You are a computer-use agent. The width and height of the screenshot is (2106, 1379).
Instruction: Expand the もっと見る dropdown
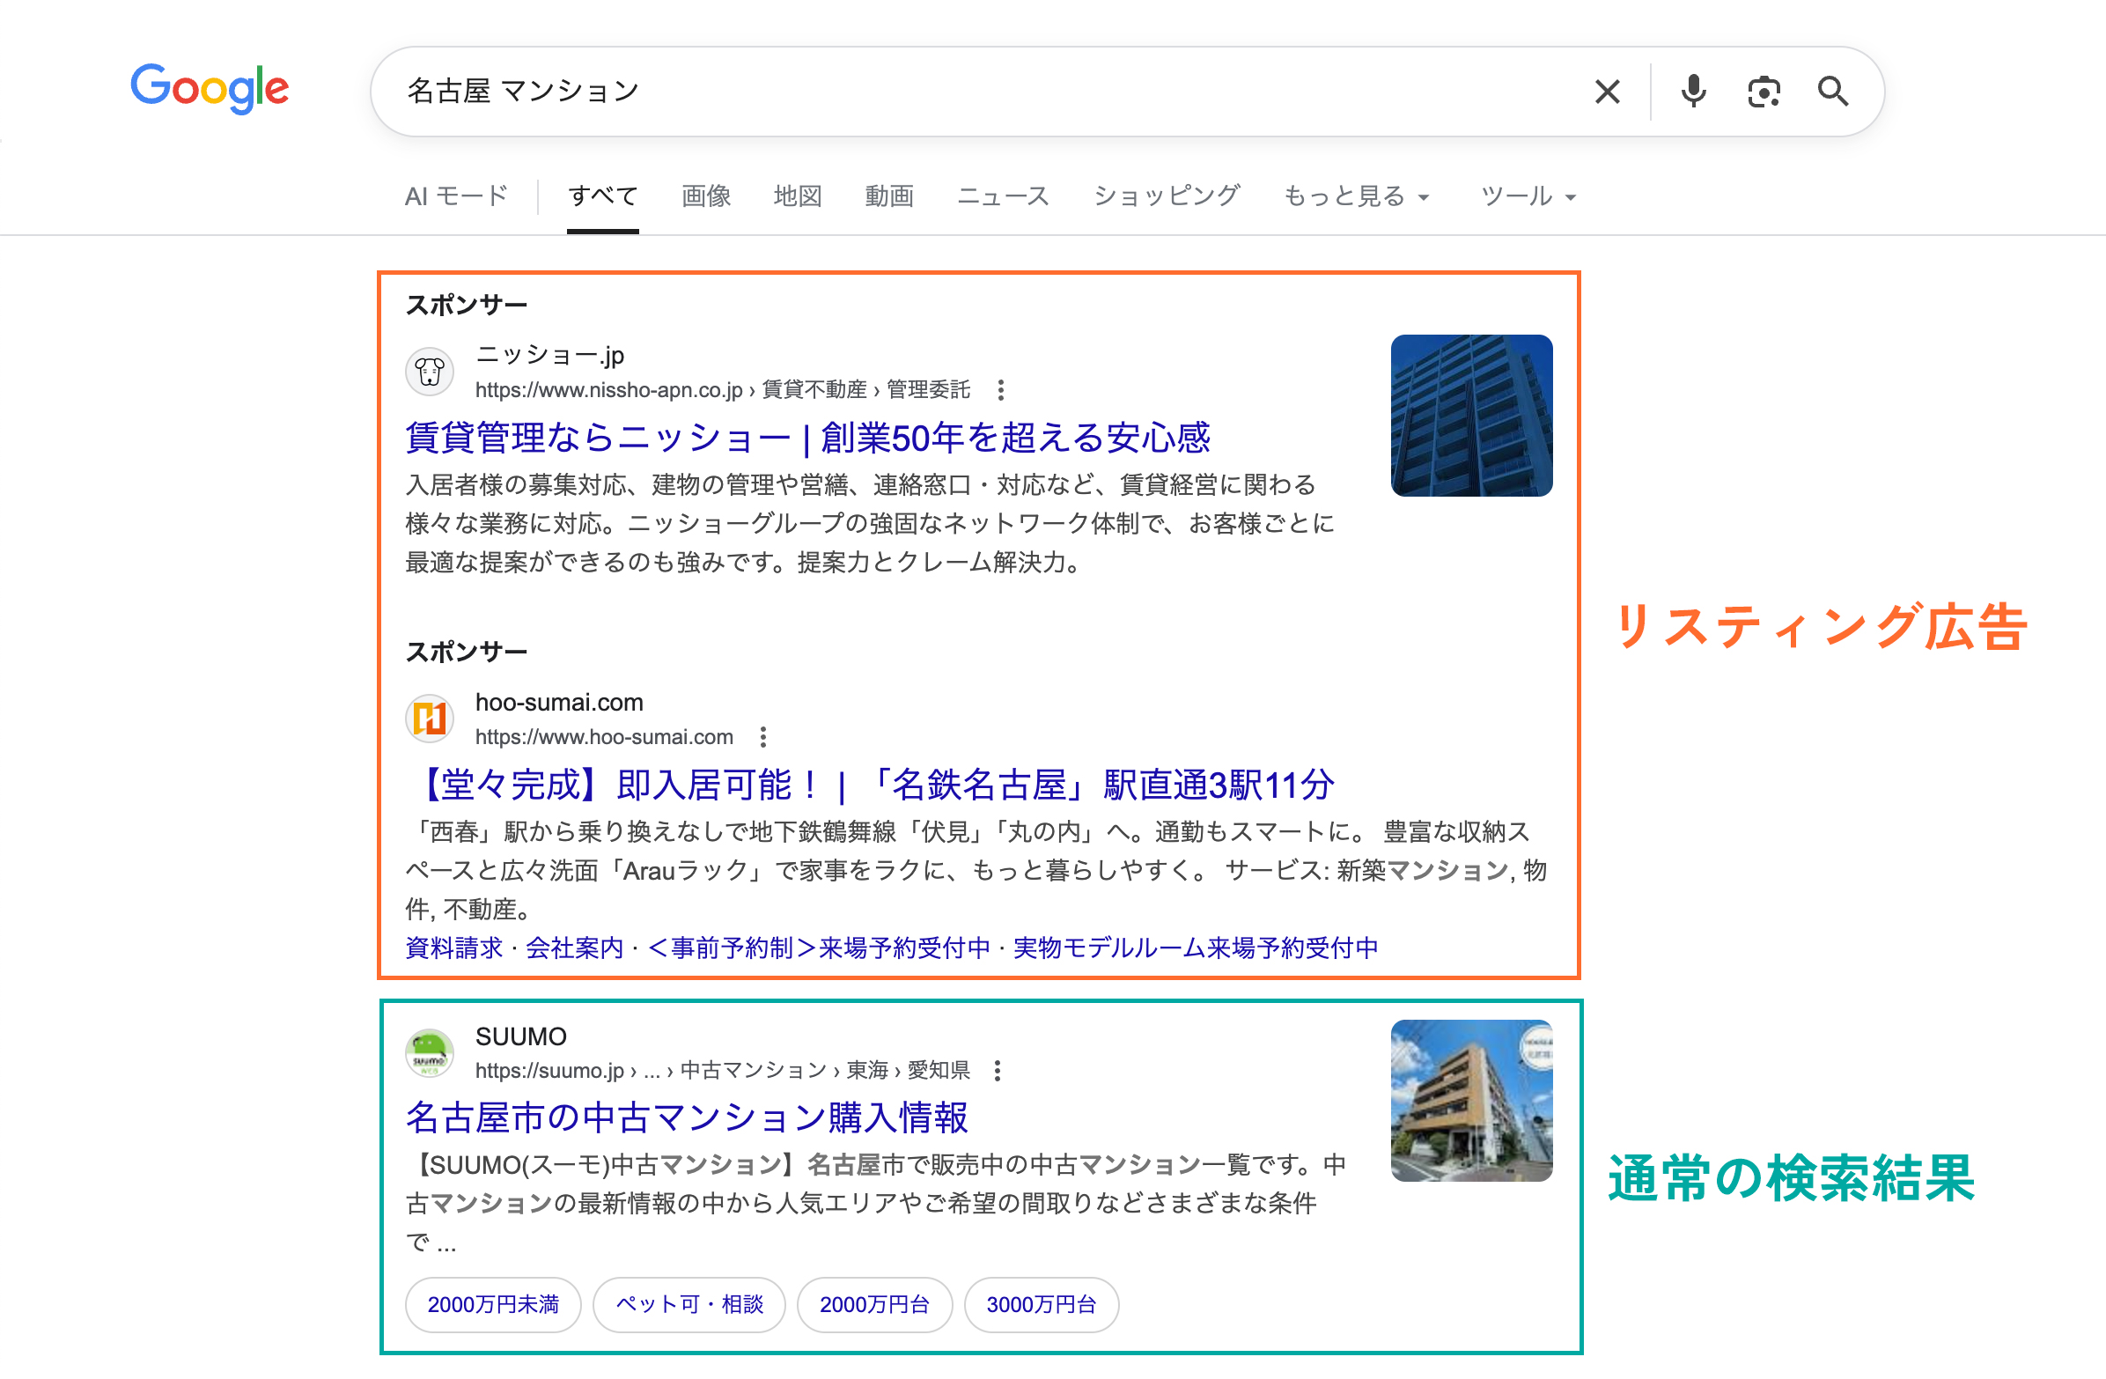tap(1356, 195)
